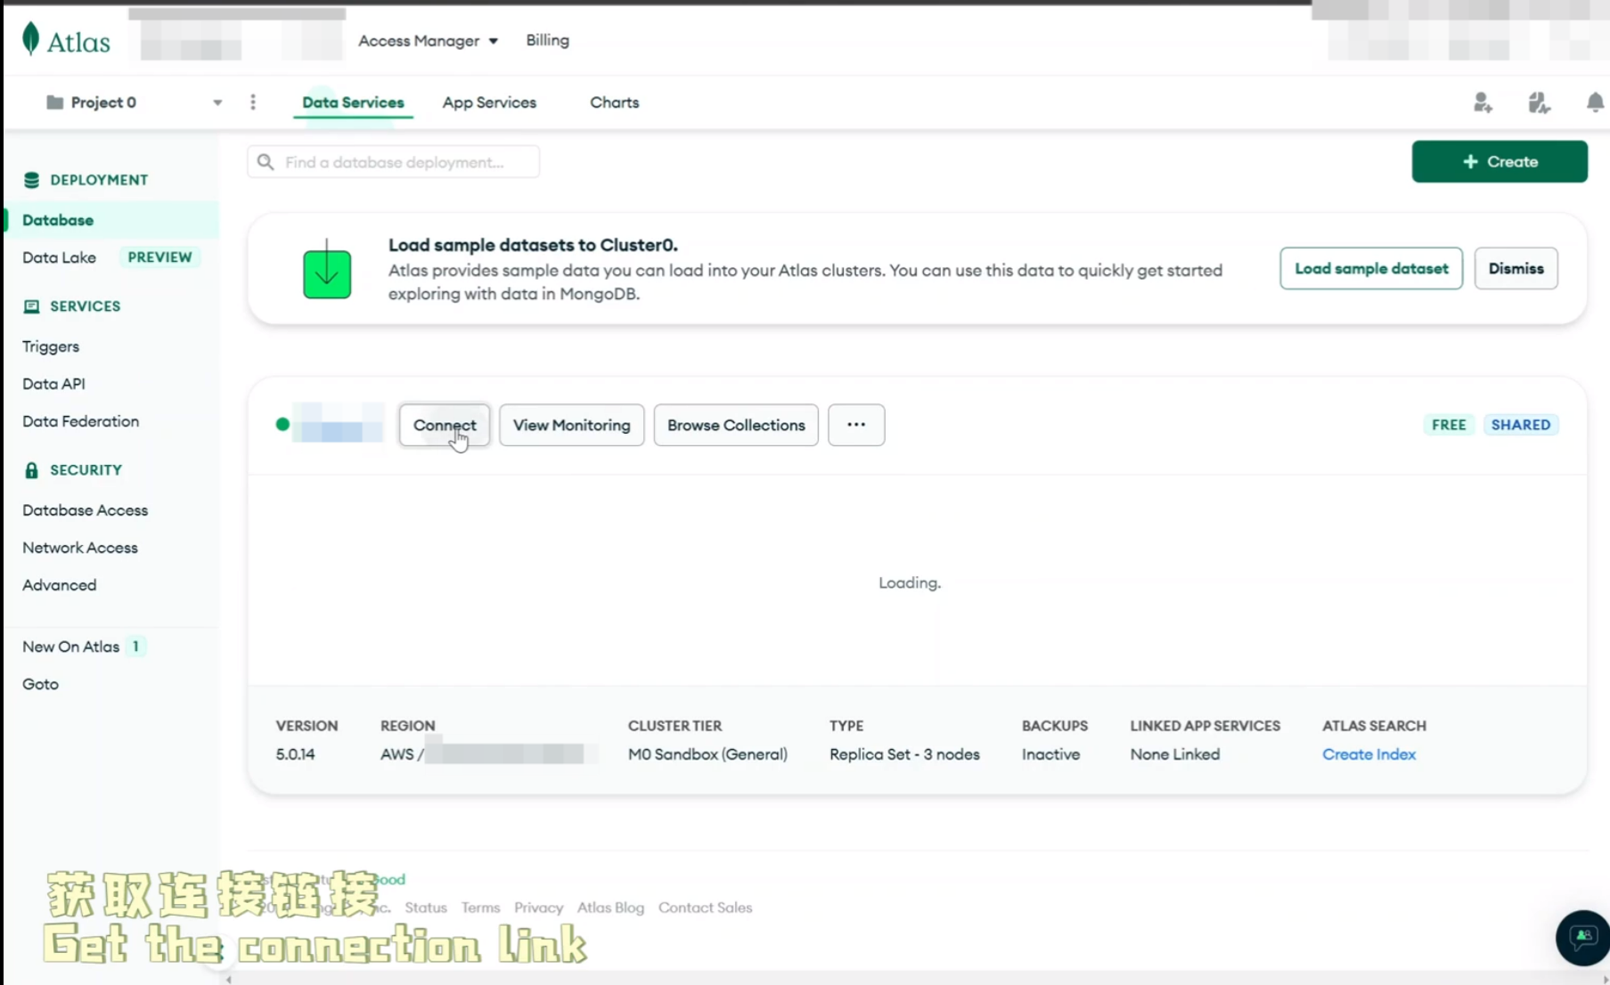Go to Database Access settings
The height and width of the screenshot is (985, 1610).
[x=85, y=510]
